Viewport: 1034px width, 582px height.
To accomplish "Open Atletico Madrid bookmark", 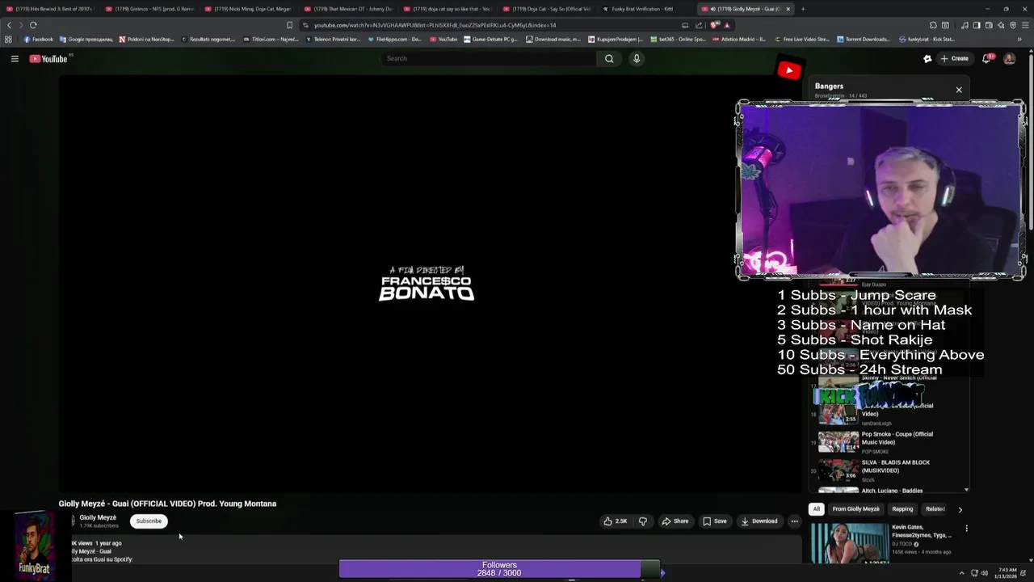I will [x=738, y=39].
